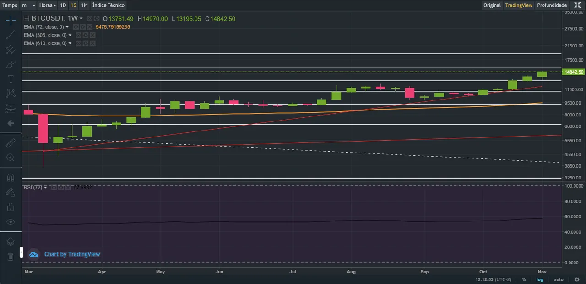Viewport: 586px width, 284px height.
Task: Open RSI (72) settings gear
Action: coord(61,188)
